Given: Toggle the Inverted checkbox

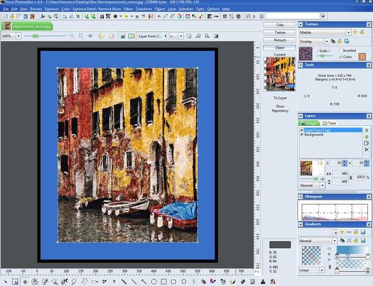Looking at the screenshot, I should (341, 50).
